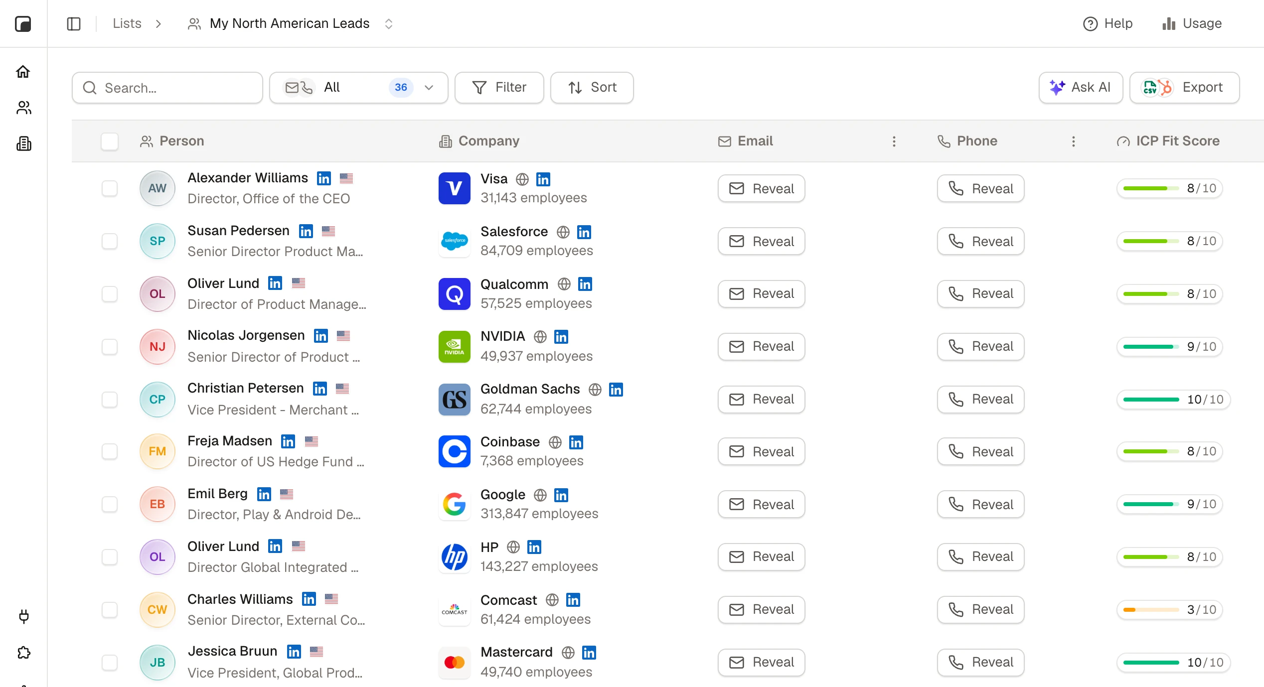The width and height of the screenshot is (1264, 687).
Task: Click the app logo icon
Action: [x=23, y=24]
